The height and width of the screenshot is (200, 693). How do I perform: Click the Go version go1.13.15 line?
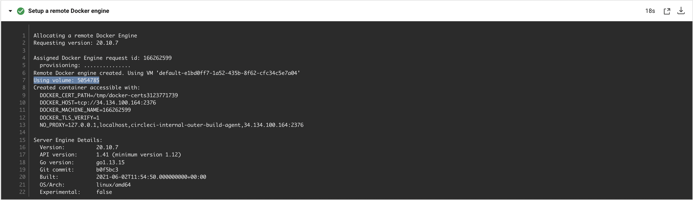click(x=82, y=163)
